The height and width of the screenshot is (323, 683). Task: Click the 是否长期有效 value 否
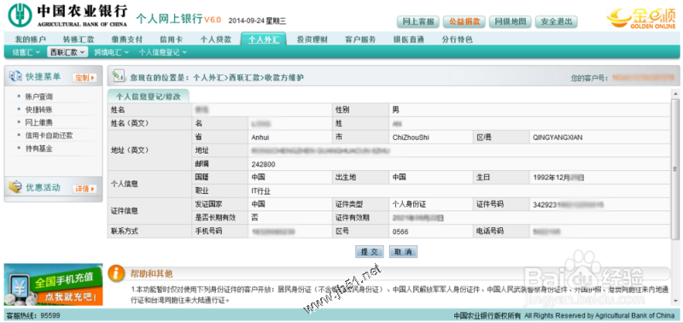coord(254,218)
